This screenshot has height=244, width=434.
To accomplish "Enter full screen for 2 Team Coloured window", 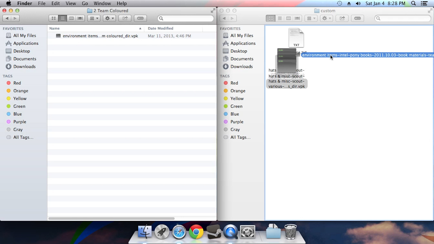I will tap(213, 11).
